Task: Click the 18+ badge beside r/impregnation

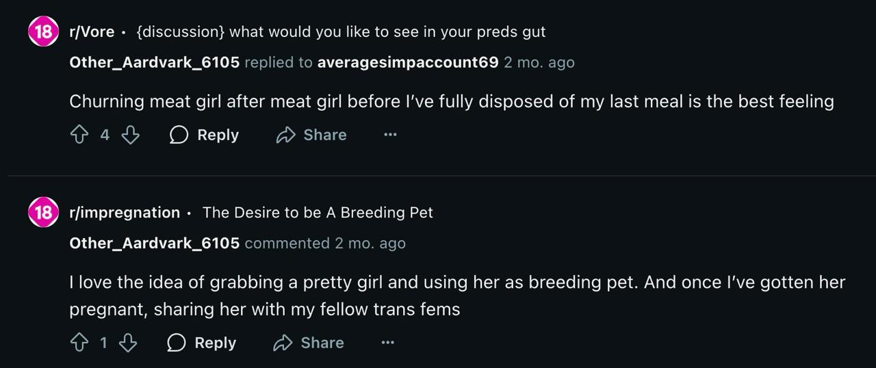Action: pos(42,213)
